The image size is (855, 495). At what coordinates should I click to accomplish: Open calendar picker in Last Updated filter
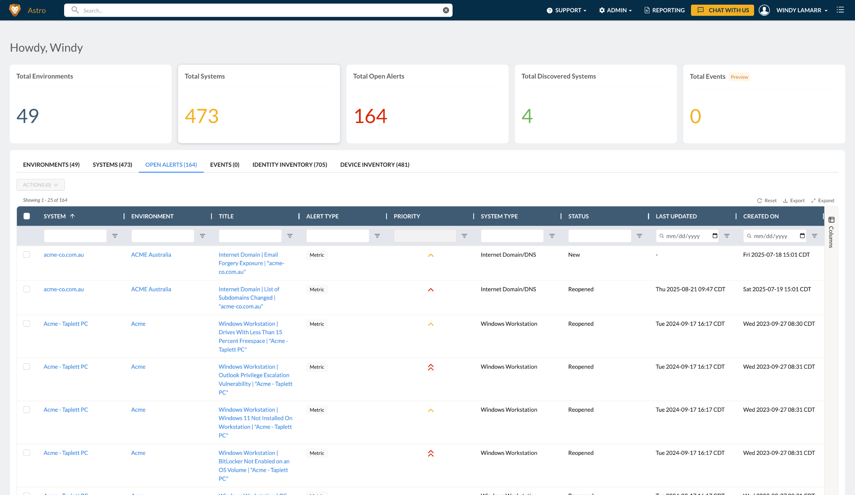[x=715, y=236]
